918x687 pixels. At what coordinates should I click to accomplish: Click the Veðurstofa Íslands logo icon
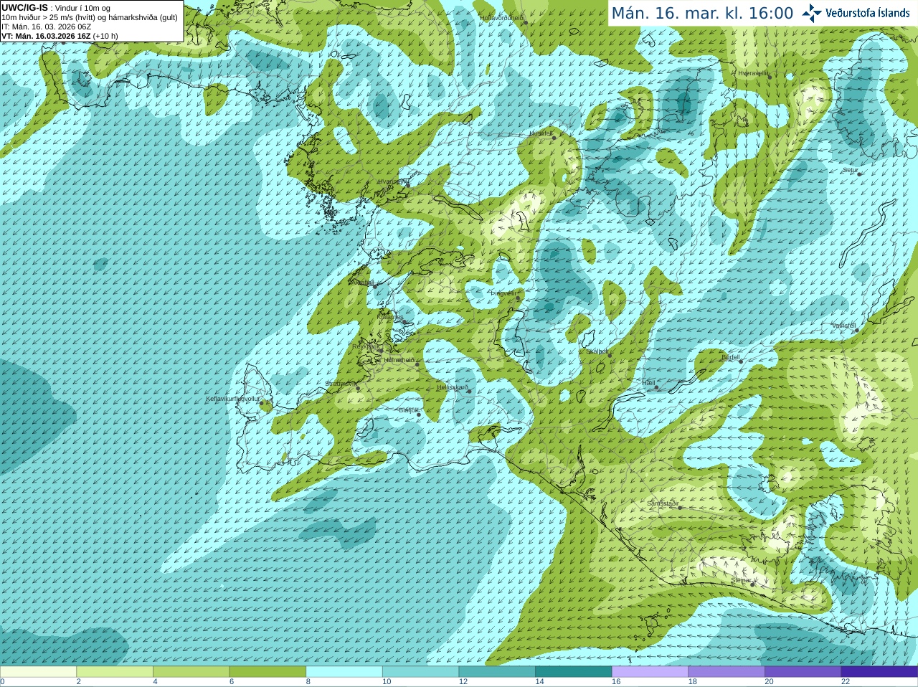812,13
